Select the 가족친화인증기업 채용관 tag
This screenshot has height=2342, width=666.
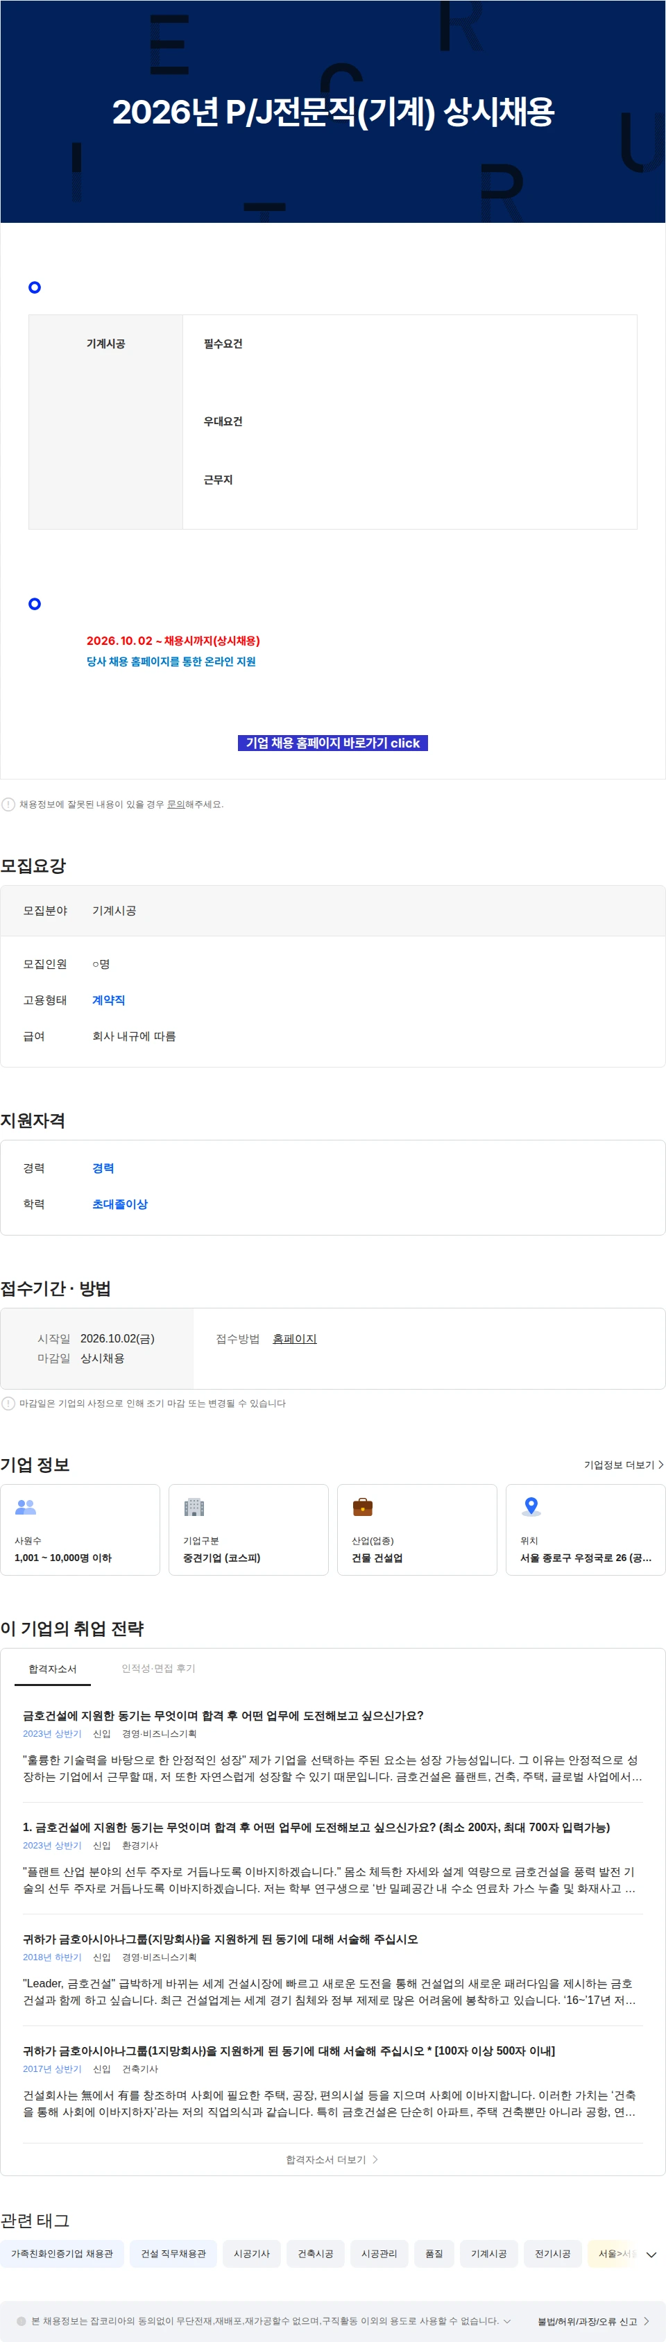[x=62, y=2254]
